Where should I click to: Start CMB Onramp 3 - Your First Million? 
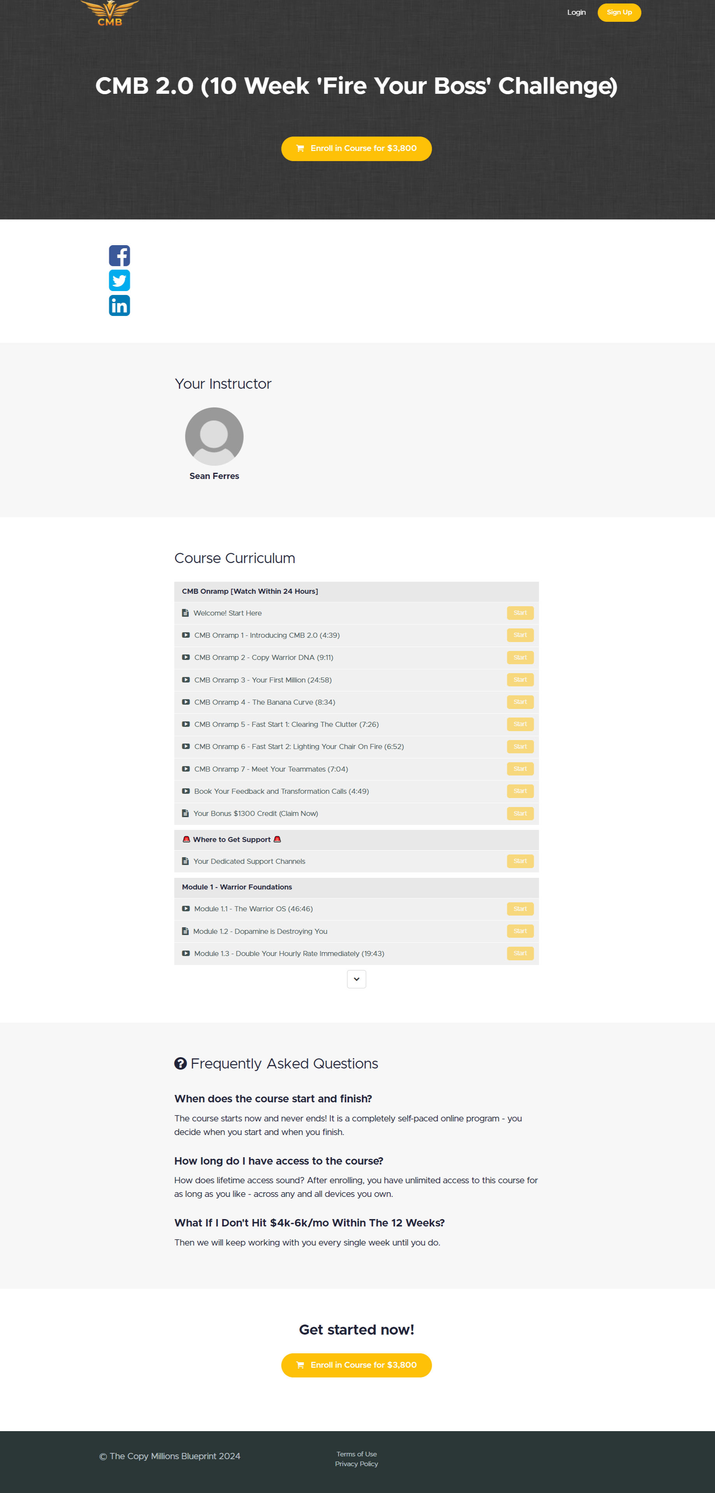[520, 680]
